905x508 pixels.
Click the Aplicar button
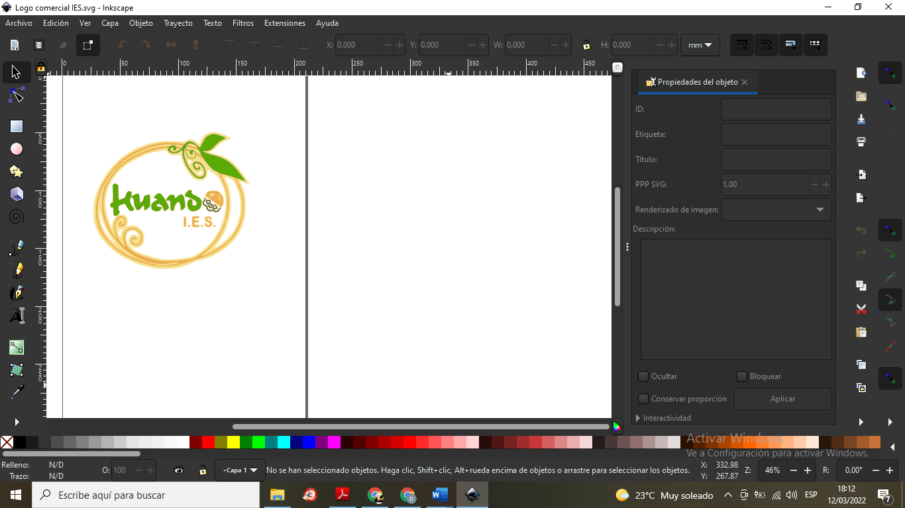point(782,399)
